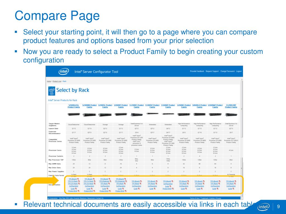Viewport: 286px width, 214px height.
Task: Open the S2600JF Product Family link
Action: (184, 106)
